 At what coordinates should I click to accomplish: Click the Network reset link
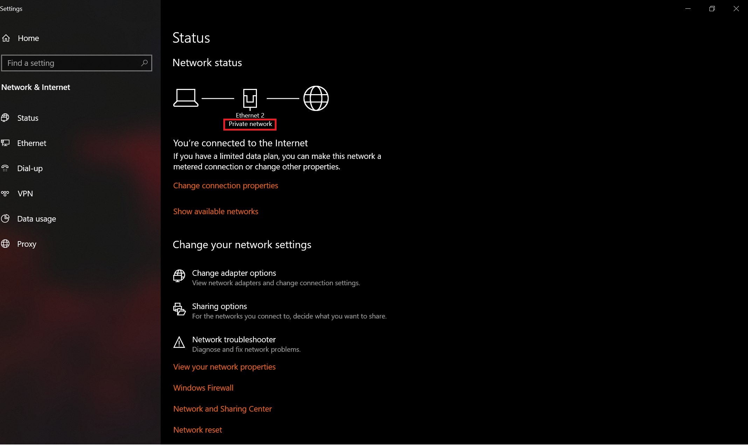click(197, 430)
